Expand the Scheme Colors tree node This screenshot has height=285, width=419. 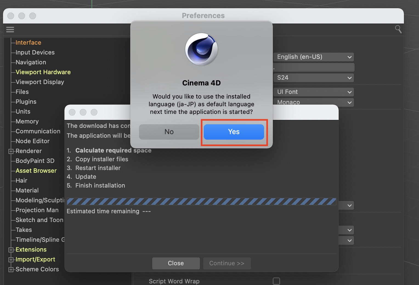11,269
